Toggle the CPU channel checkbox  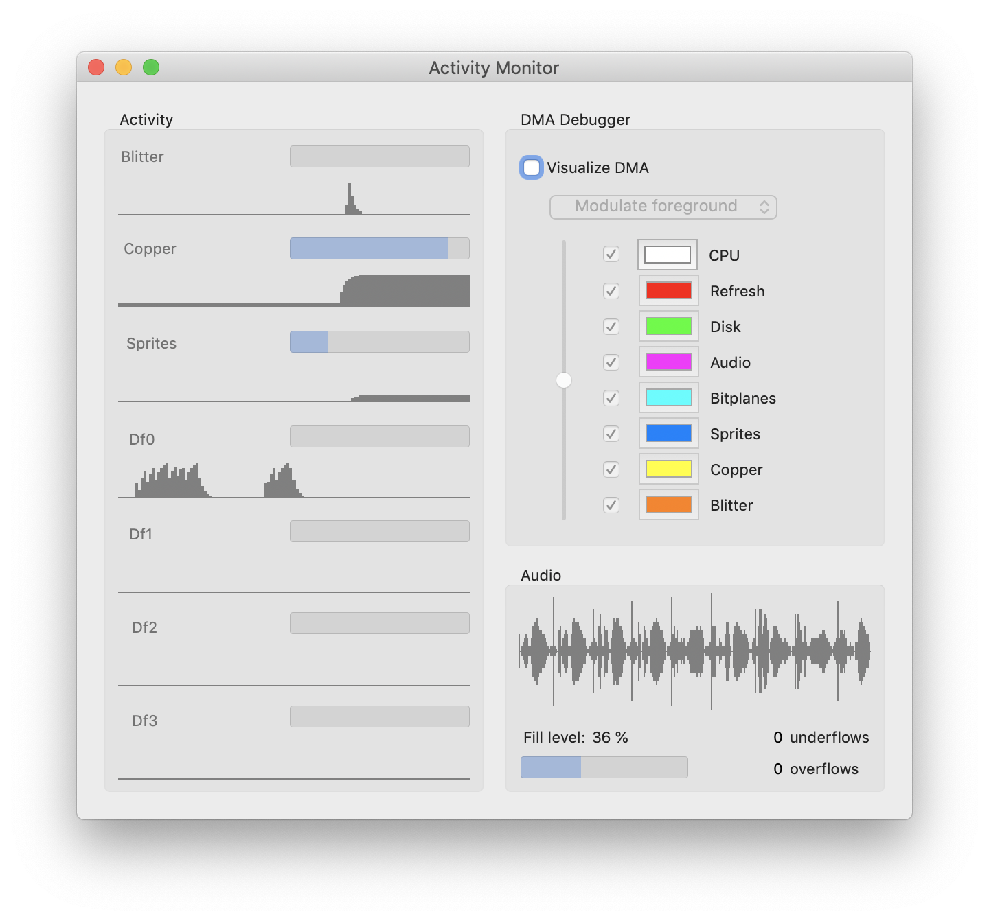click(611, 255)
